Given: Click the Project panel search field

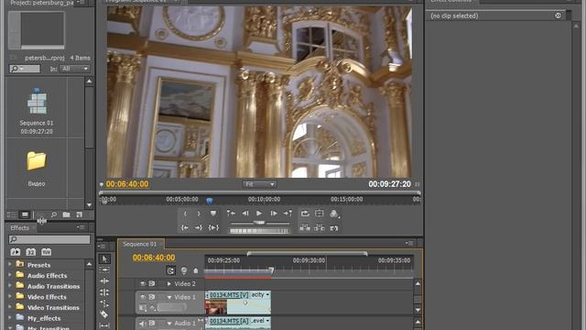Looking at the screenshot, I should [25, 69].
